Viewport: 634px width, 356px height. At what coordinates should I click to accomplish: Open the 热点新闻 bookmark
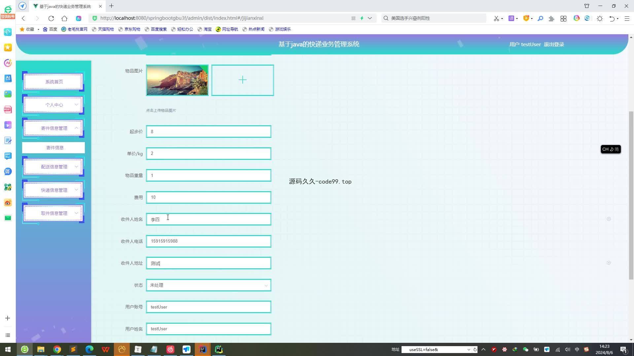coord(254,29)
